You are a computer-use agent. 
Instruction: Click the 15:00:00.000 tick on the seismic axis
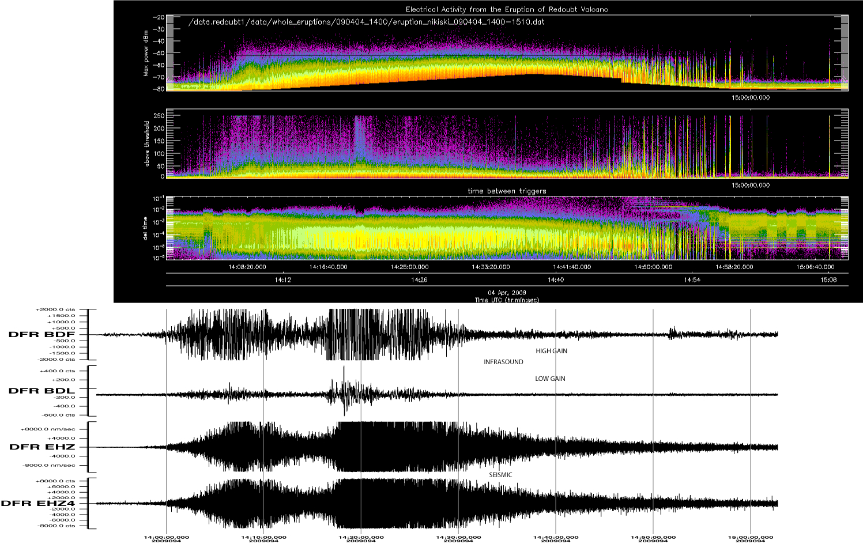[x=750, y=537]
